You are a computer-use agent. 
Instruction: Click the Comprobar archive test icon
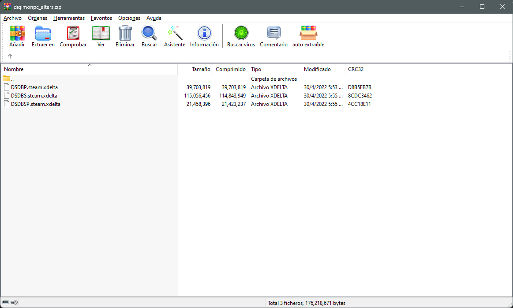73,34
